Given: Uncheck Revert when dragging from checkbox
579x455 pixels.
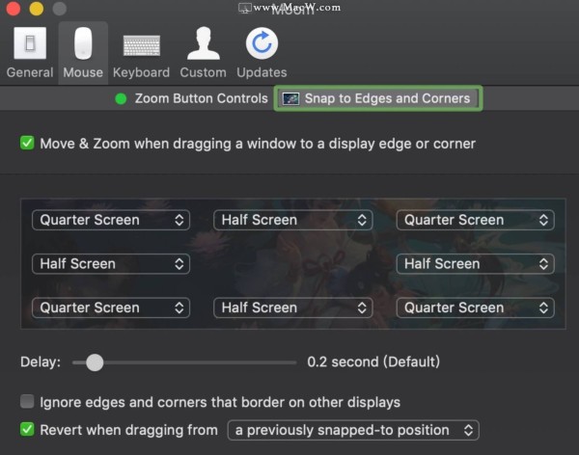Looking at the screenshot, I should coord(27,429).
